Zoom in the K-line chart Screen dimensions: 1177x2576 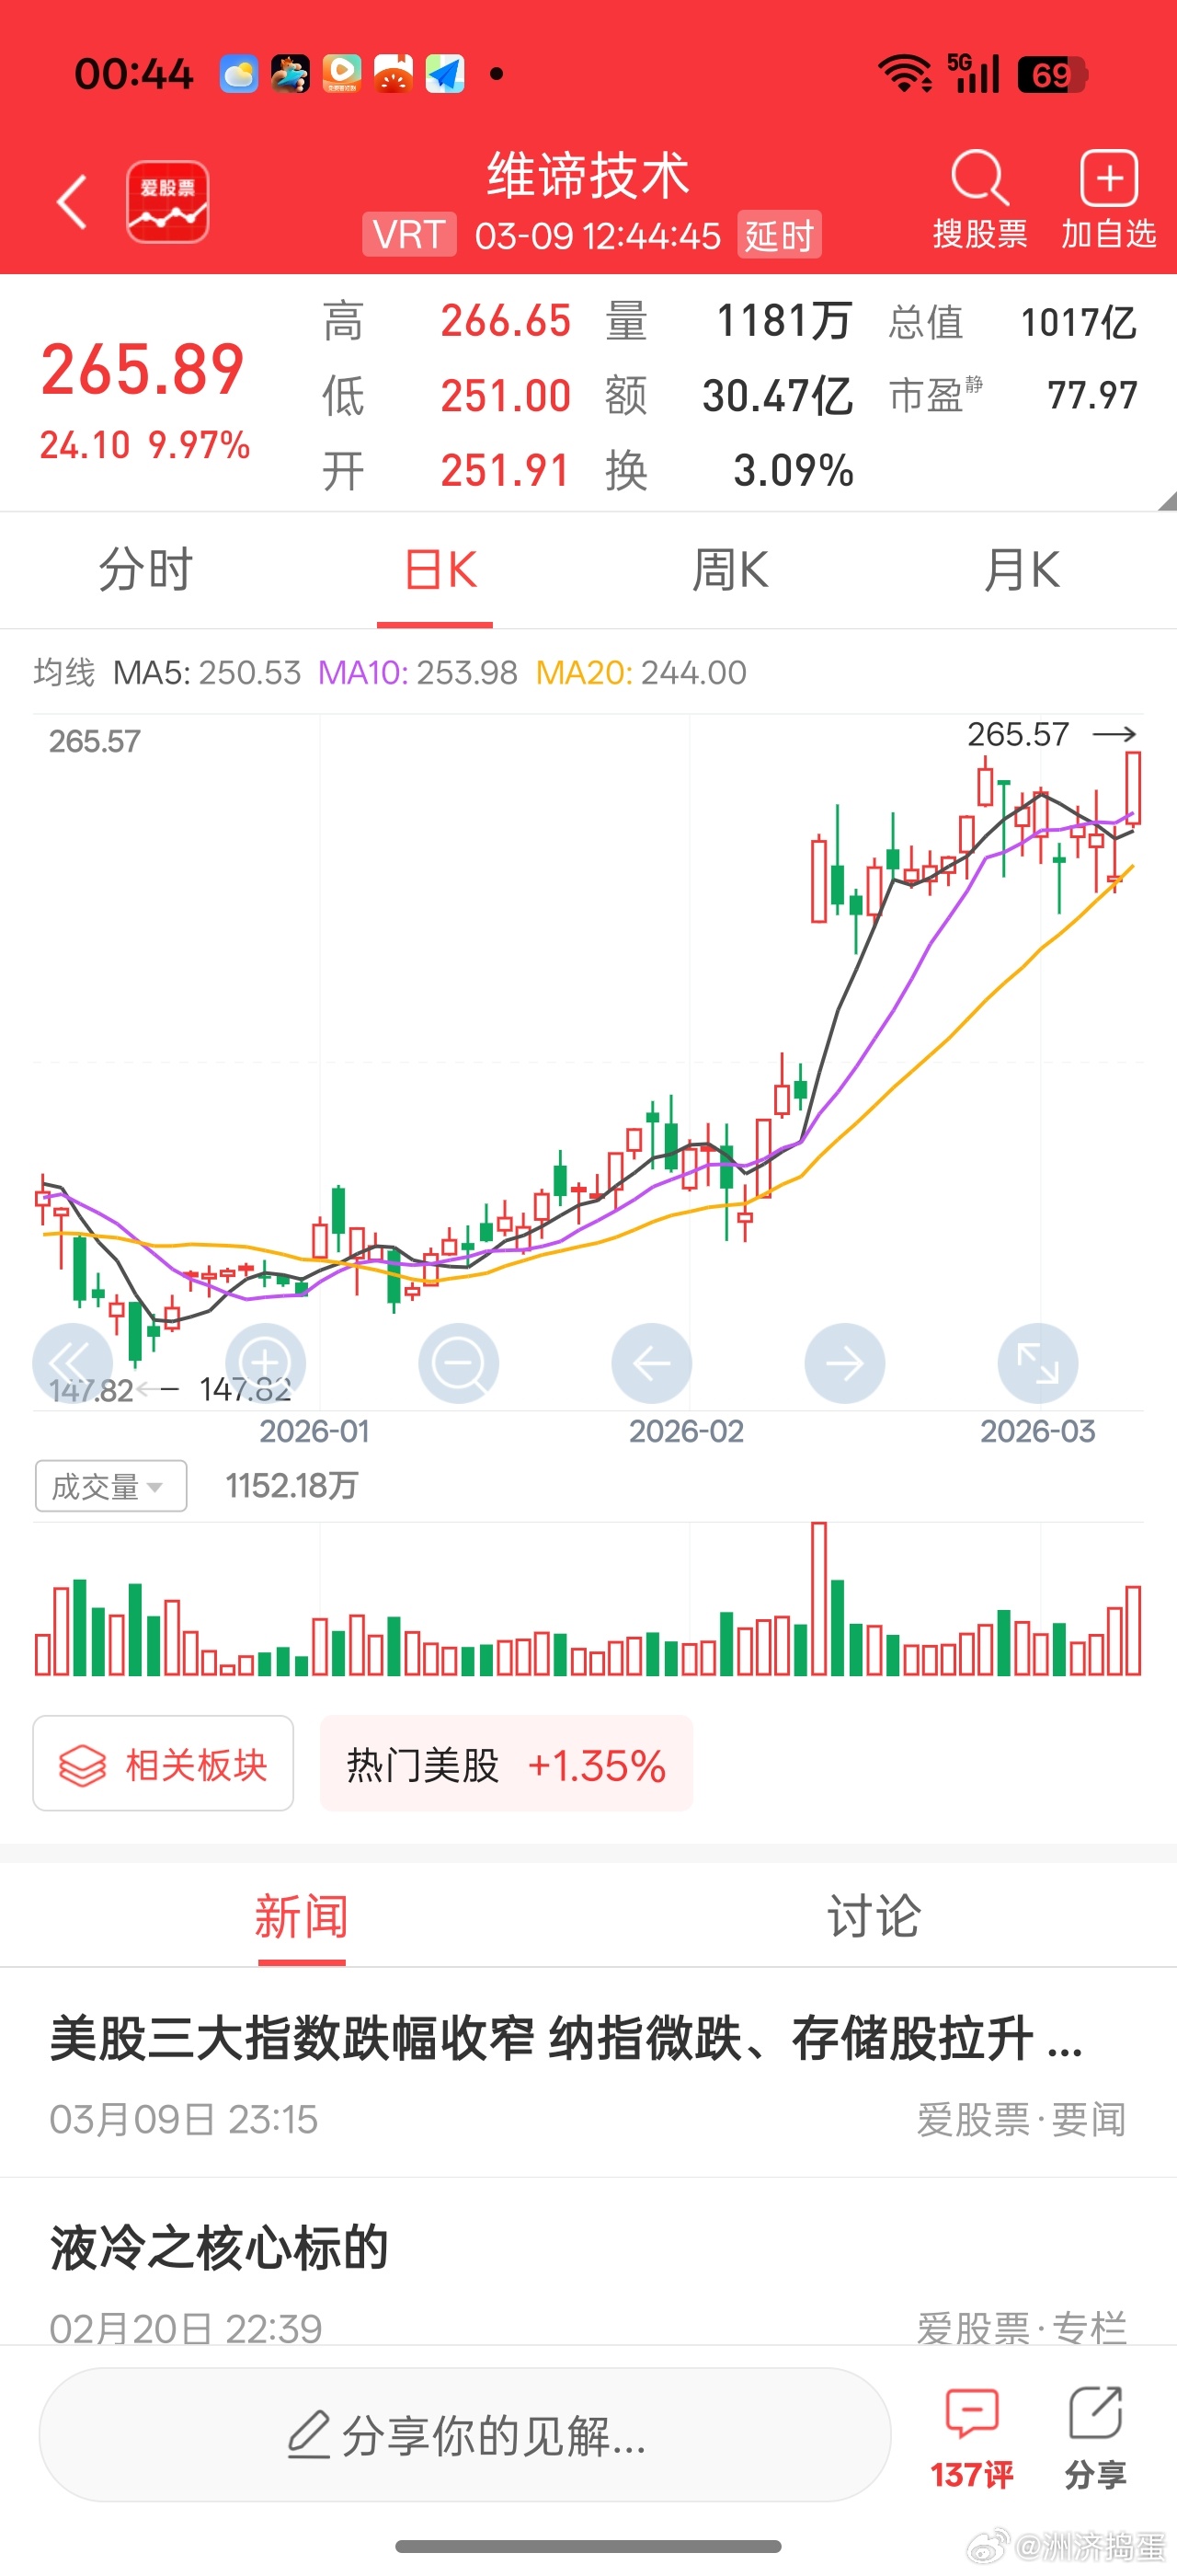point(265,1362)
